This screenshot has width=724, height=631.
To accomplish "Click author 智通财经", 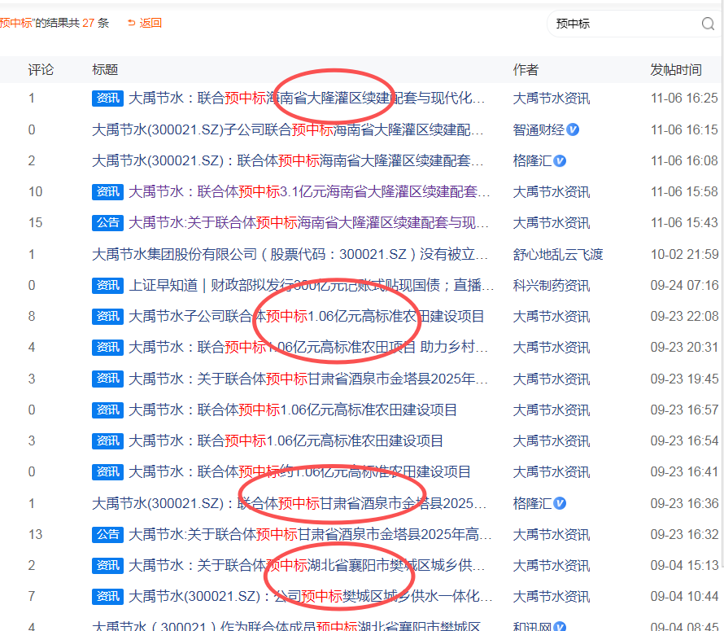I will (x=539, y=129).
